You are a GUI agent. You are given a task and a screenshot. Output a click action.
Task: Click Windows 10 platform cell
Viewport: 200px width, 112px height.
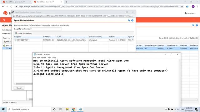[x=117, y=40]
